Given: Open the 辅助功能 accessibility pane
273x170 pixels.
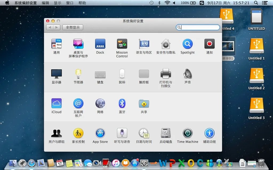Looking at the screenshot, I should [209, 133].
